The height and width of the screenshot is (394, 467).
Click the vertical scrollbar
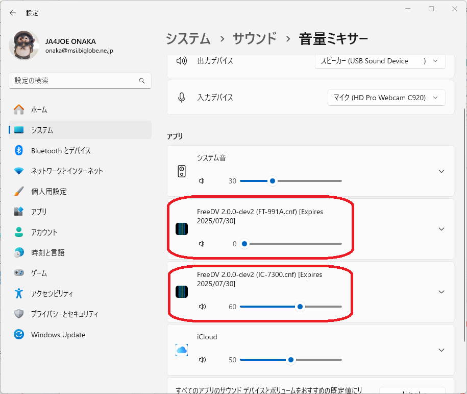coord(464,225)
